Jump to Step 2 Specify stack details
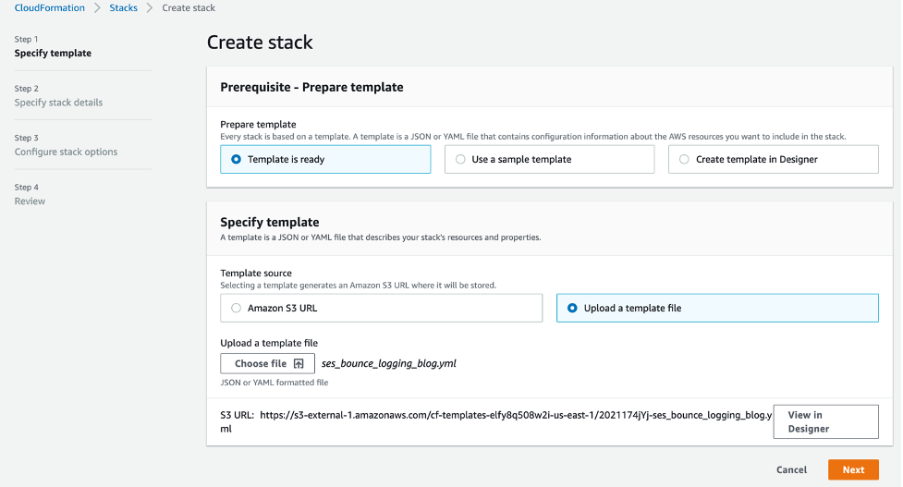Viewport: 903px width, 487px height. 58,103
